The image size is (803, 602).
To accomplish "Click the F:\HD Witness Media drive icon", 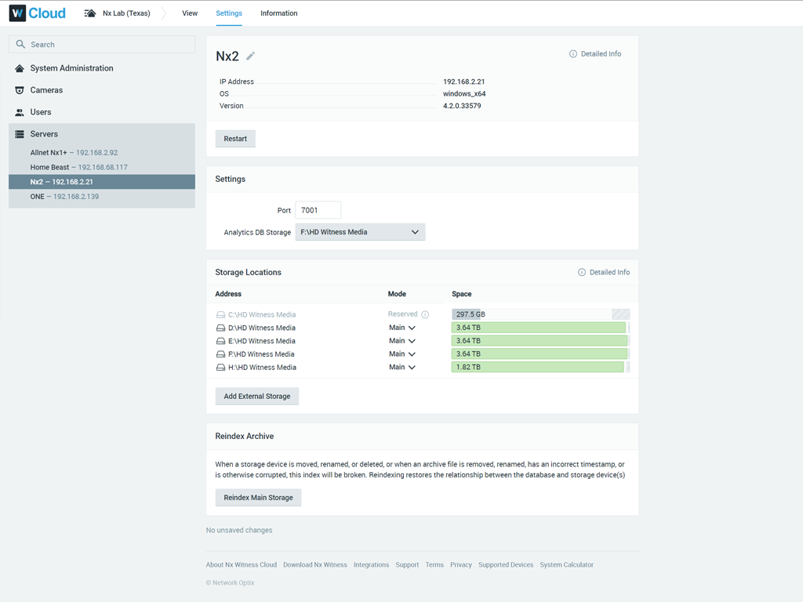I will [x=220, y=354].
